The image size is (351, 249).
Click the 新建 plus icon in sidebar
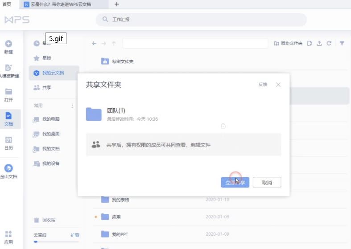[8, 44]
